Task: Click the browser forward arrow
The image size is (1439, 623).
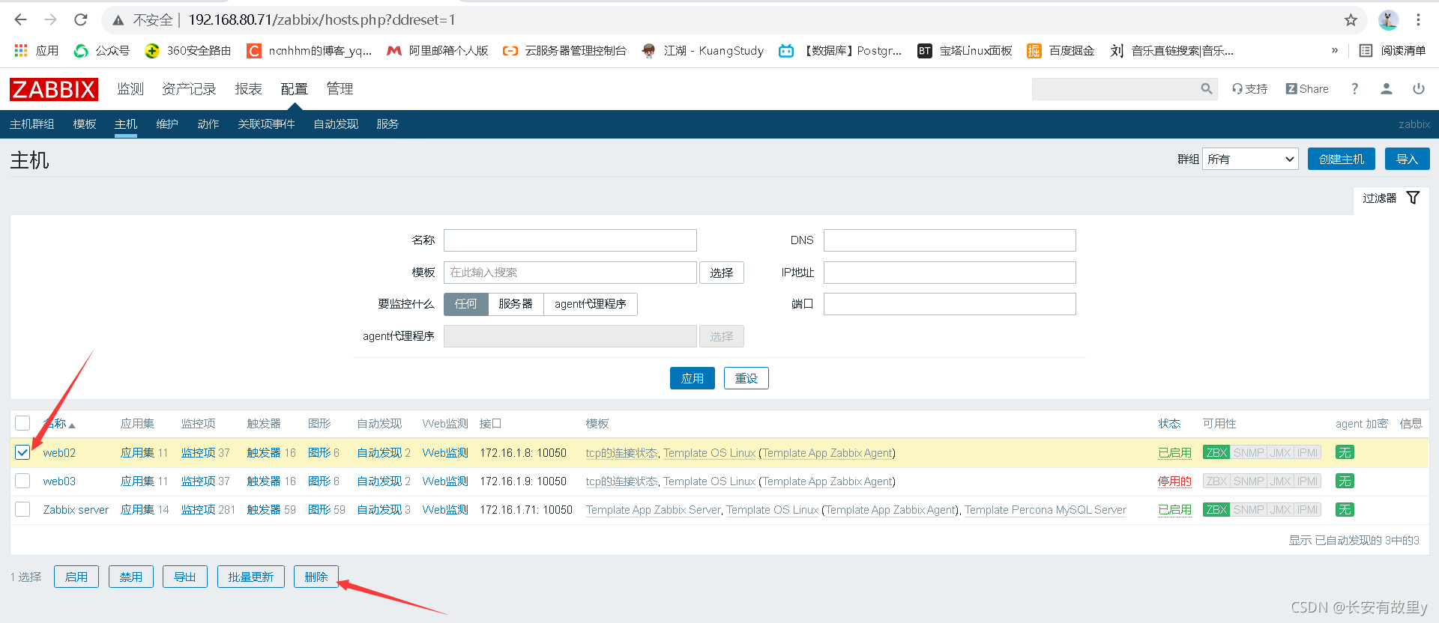Action: 50,19
